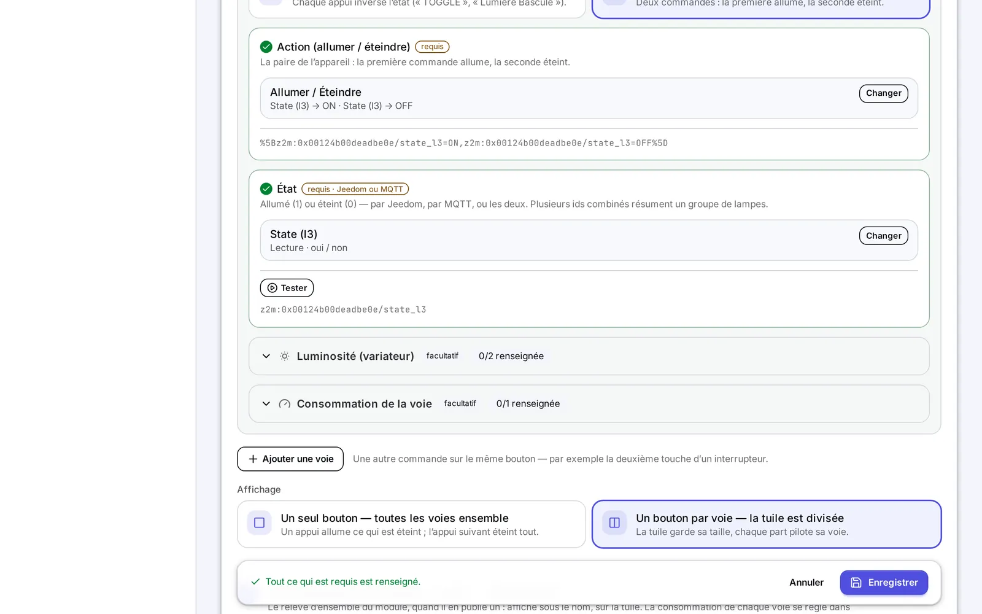The height and width of the screenshot is (614, 982).
Task: Select Un bouton par voie — la tuile est divisée
Action: click(x=767, y=524)
